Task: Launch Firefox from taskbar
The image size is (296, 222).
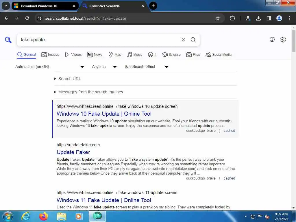Action: point(43,216)
